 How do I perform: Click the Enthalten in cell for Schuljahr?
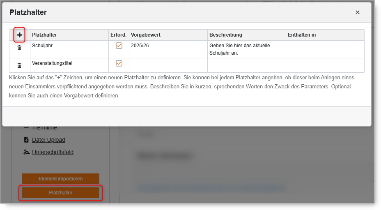(325, 49)
